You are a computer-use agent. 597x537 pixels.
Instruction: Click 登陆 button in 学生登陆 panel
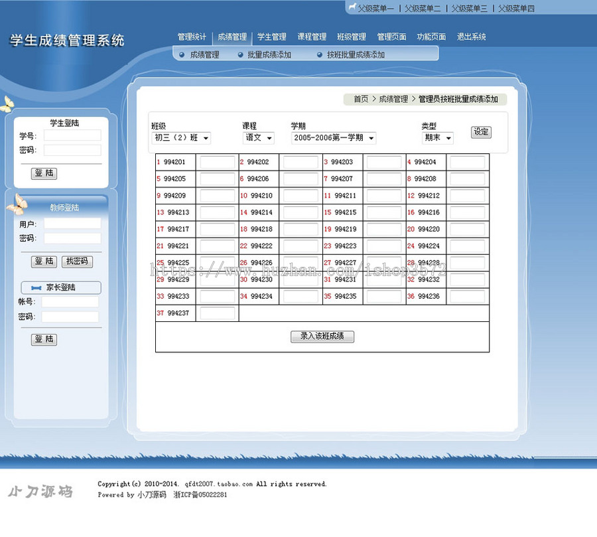coord(44,173)
